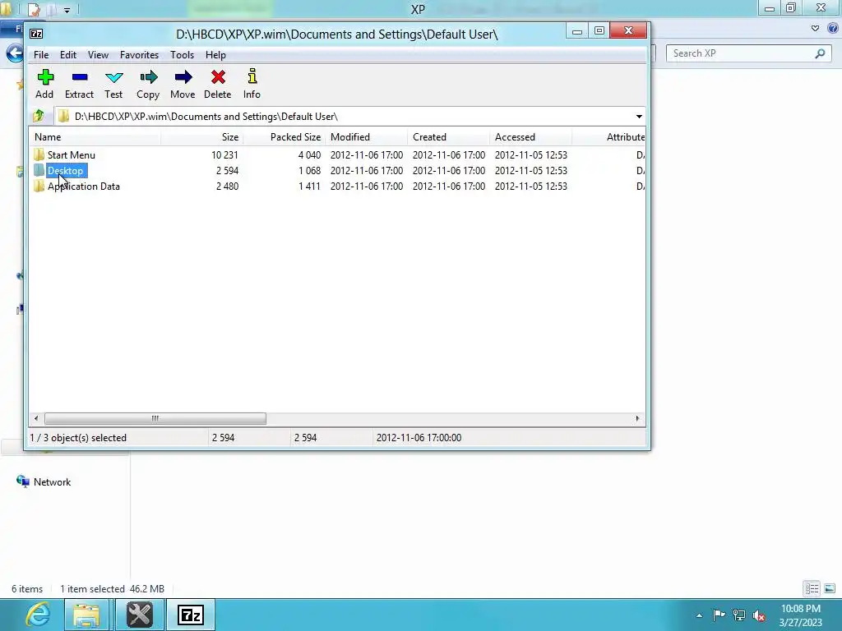
Task: Go up one folder level icon
Action: (39, 116)
